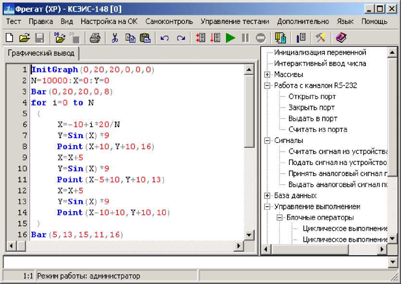Screen dimensions: 401x284
Task: Click the blue marker list icon
Action: (301, 38)
